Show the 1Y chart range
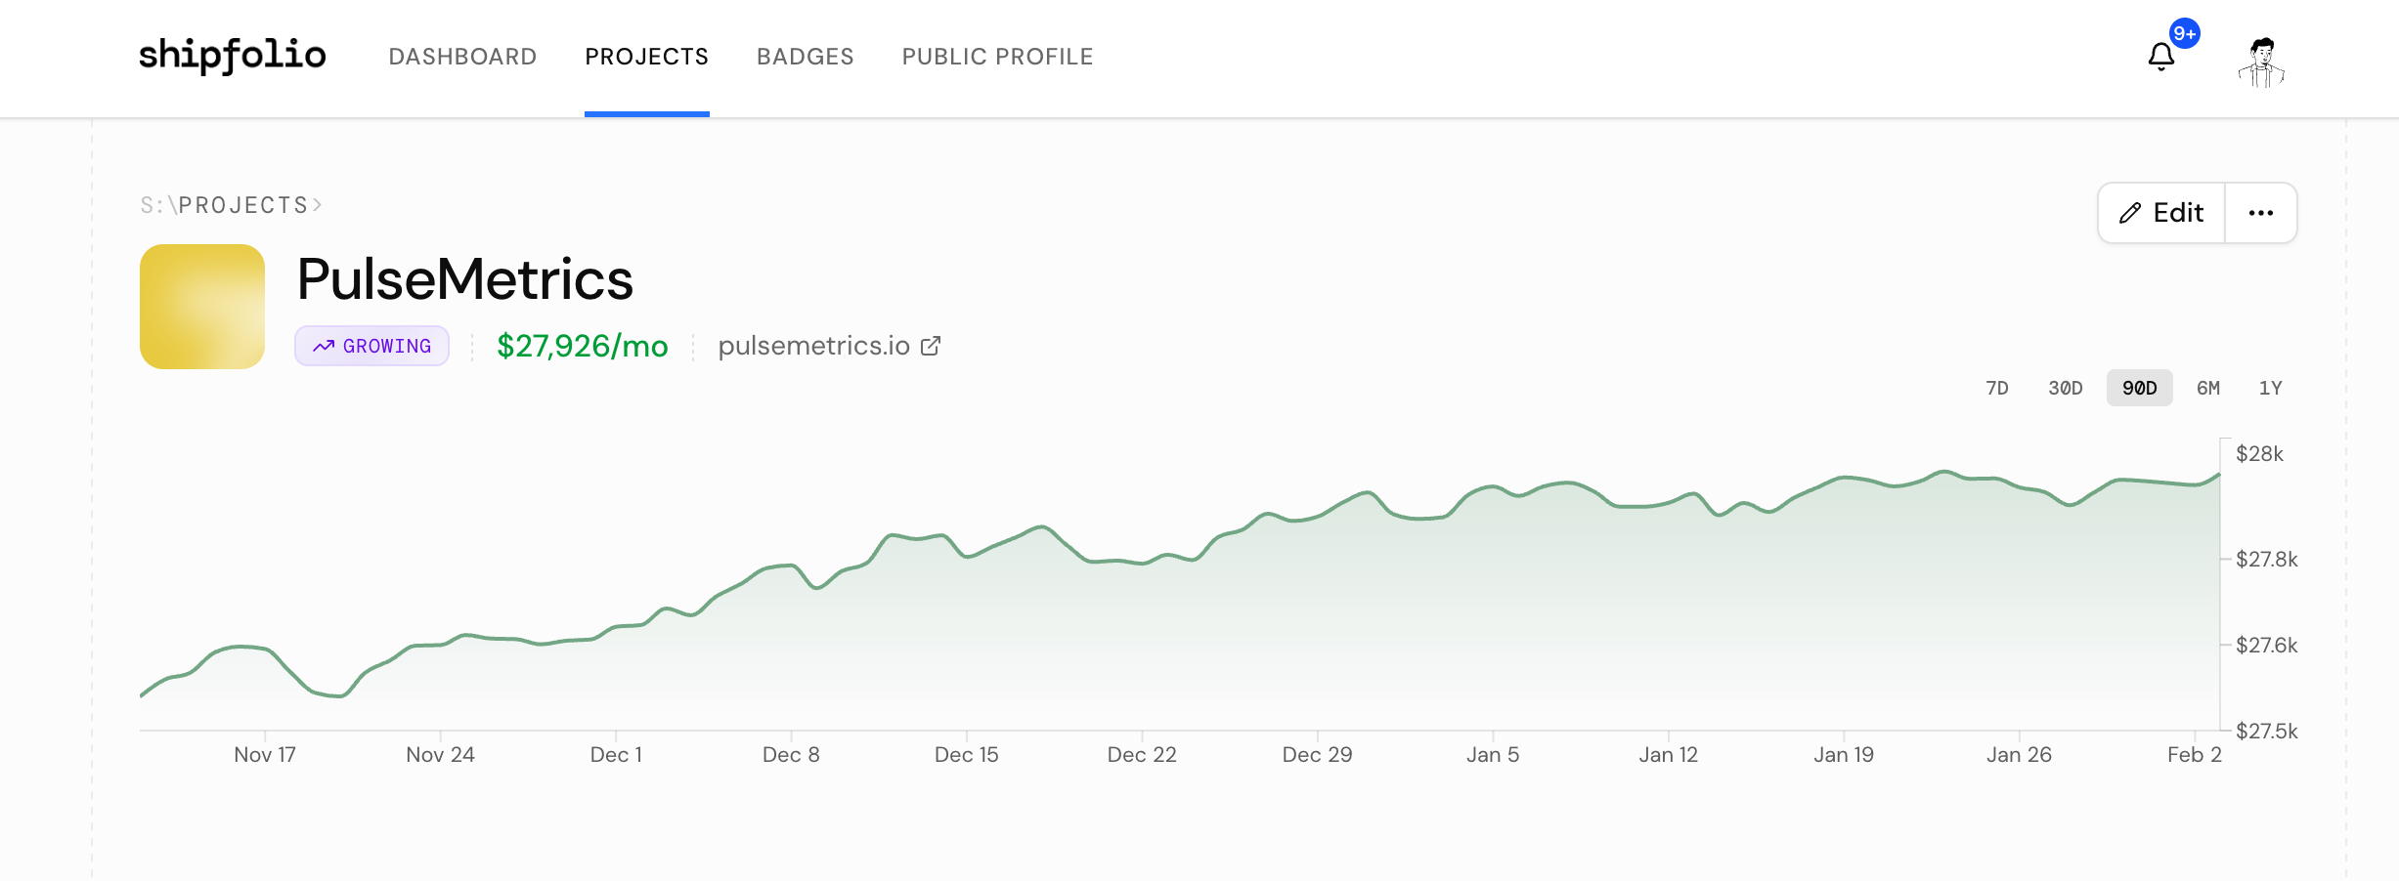Screen dimensions: 2399x881 tap(2270, 388)
